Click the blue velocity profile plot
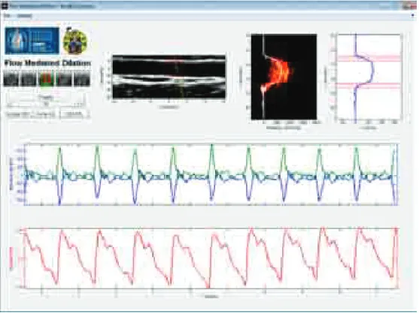 click(369, 77)
